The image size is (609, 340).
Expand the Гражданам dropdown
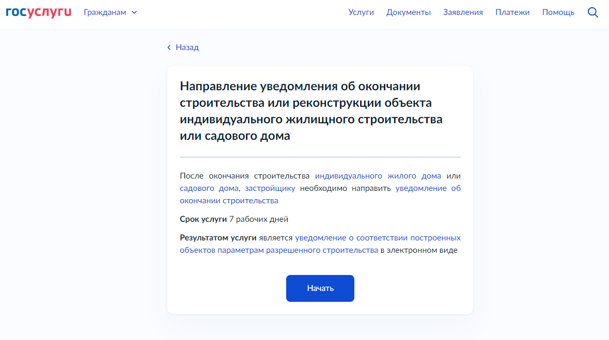click(x=111, y=12)
